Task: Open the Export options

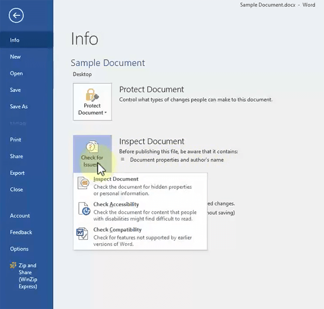Action: [x=17, y=173]
